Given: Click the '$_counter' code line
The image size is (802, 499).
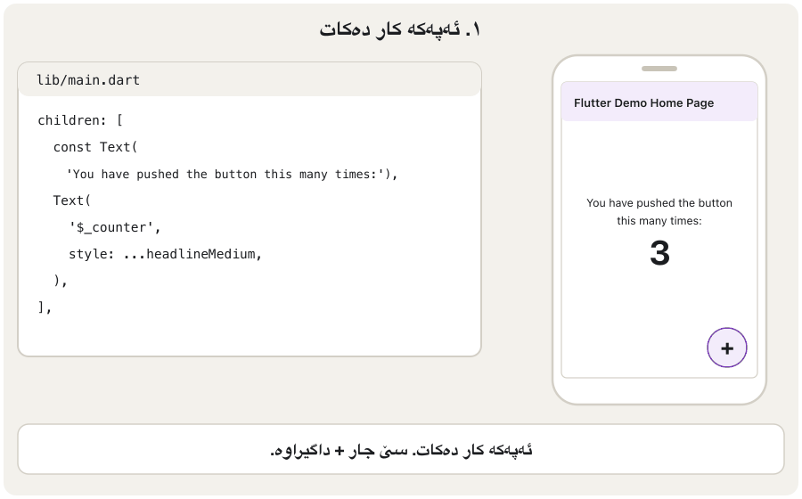Looking at the screenshot, I should click(115, 227).
